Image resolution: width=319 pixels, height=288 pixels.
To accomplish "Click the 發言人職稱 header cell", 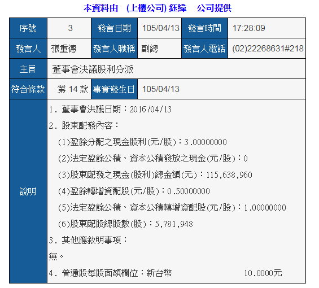I will pyautogui.click(x=114, y=49).
